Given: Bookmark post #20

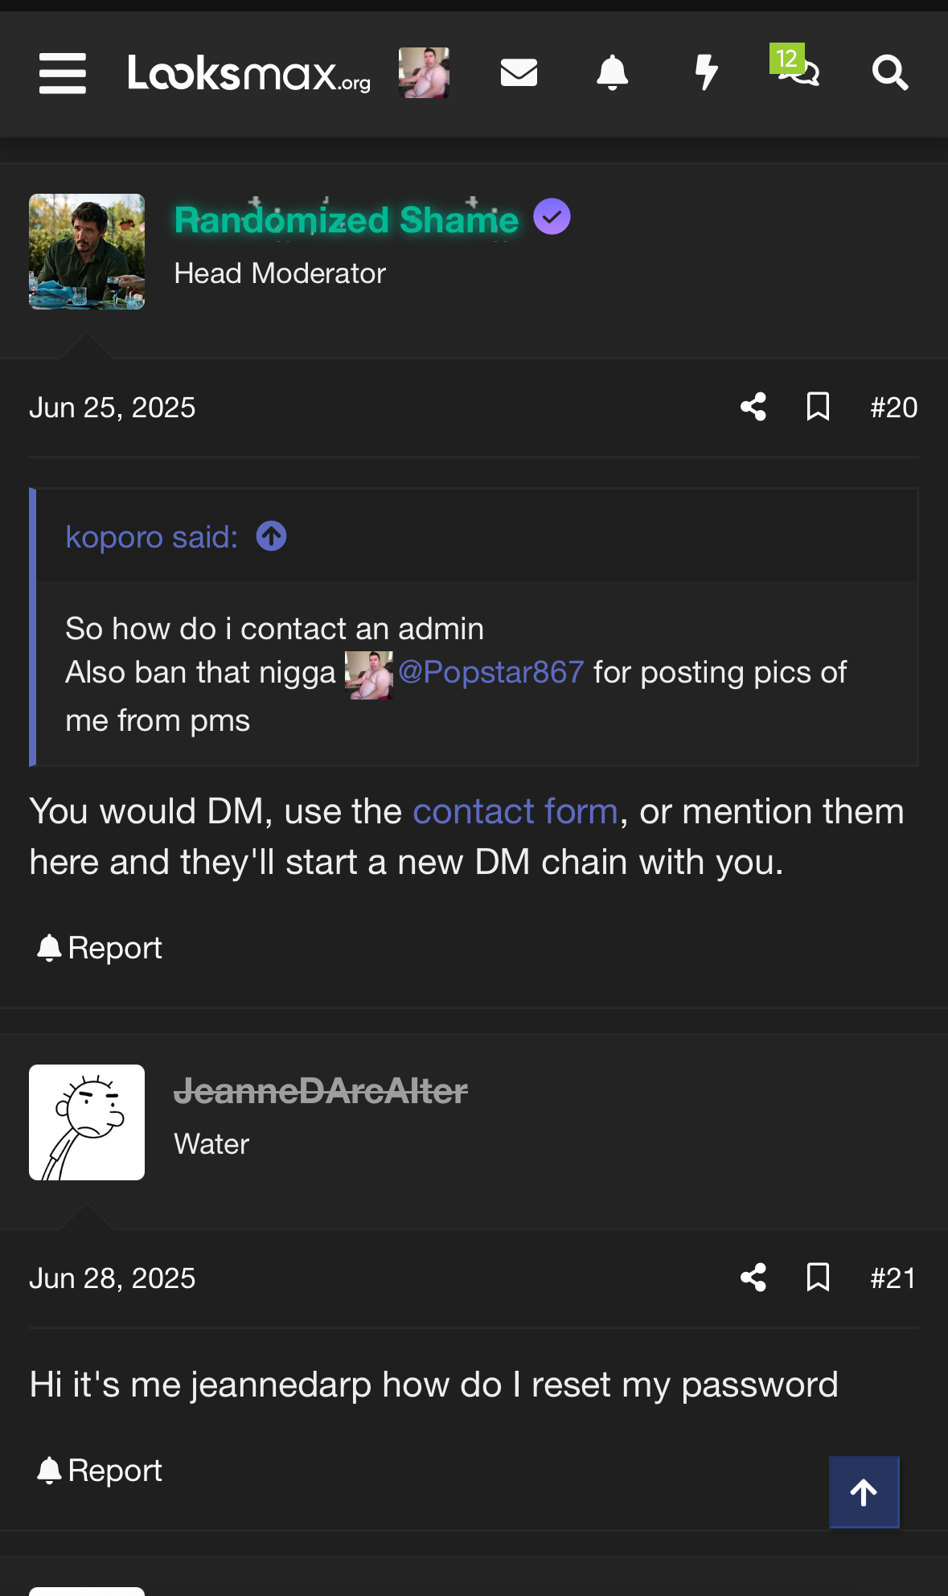Looking at the screenshot, I should [x=818, y=407].
